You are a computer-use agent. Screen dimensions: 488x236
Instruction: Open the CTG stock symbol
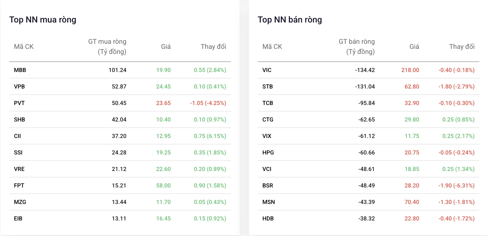(x=268, y=120)
